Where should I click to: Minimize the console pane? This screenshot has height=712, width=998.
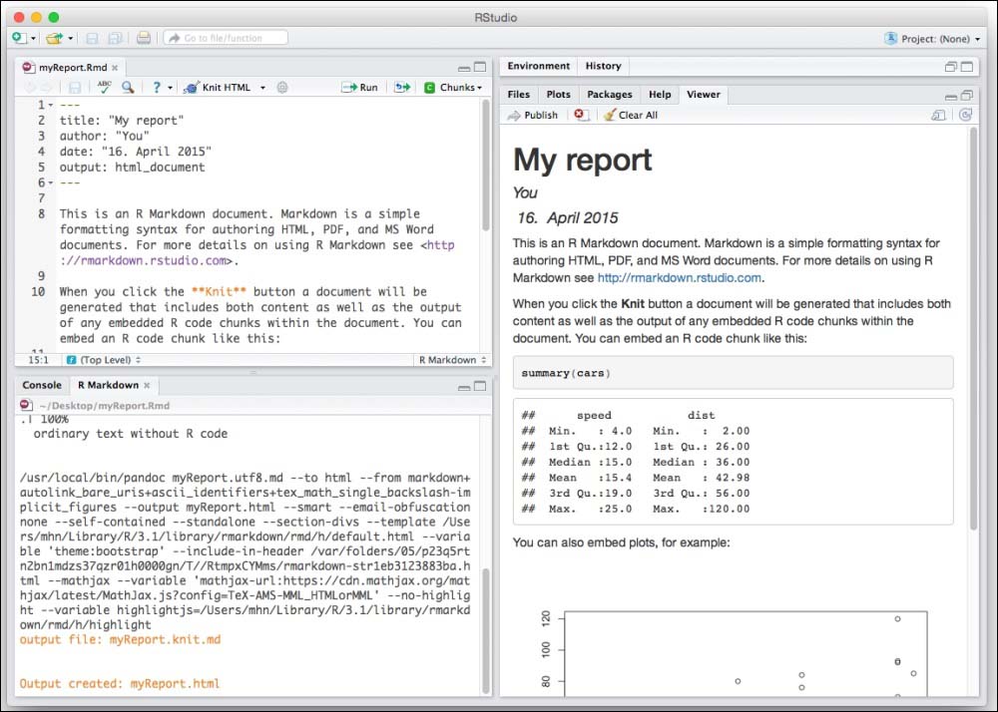(x=464, y=387)
